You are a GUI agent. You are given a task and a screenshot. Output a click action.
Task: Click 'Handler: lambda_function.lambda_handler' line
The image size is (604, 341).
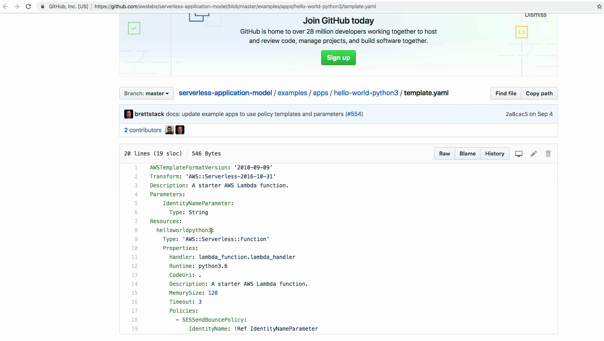tap(232, 257)
